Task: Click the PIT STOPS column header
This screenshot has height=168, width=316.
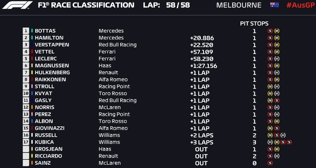Action: point(254,24)
